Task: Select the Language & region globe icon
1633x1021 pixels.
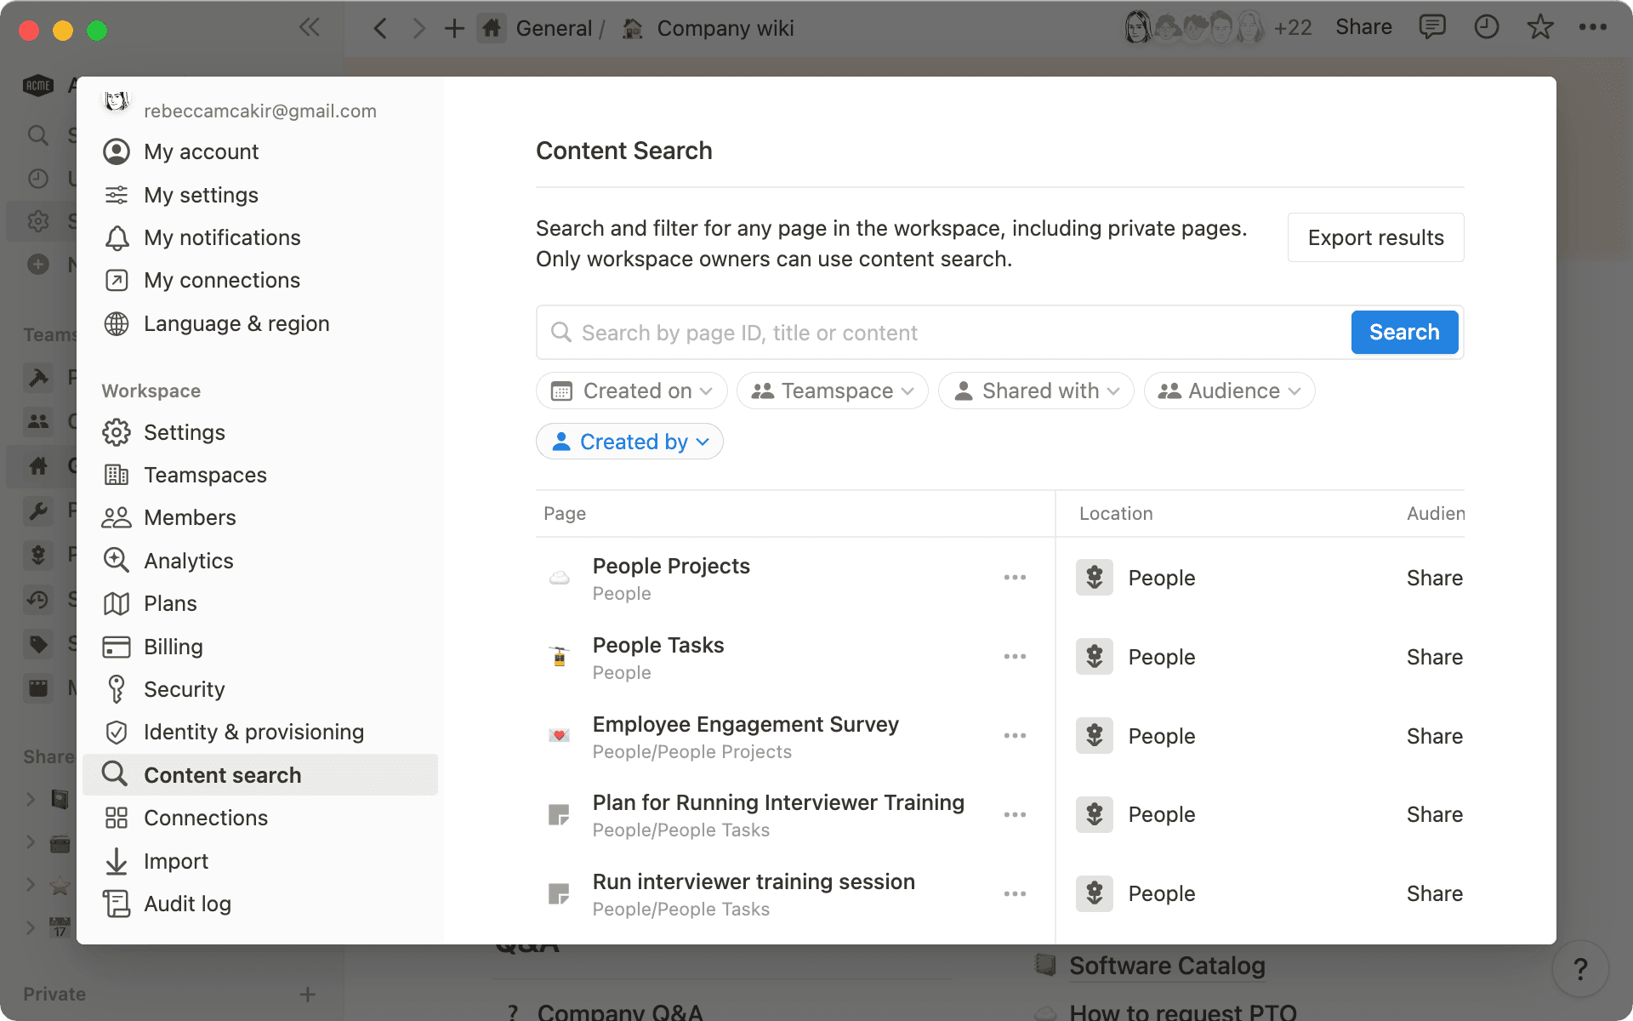Action: pos(117,324)
